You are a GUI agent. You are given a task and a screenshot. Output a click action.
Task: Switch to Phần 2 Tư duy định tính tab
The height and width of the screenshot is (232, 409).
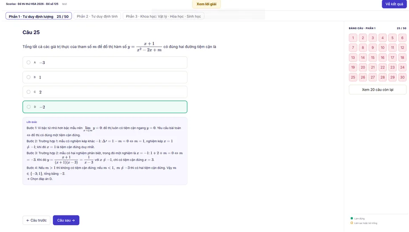97,16
